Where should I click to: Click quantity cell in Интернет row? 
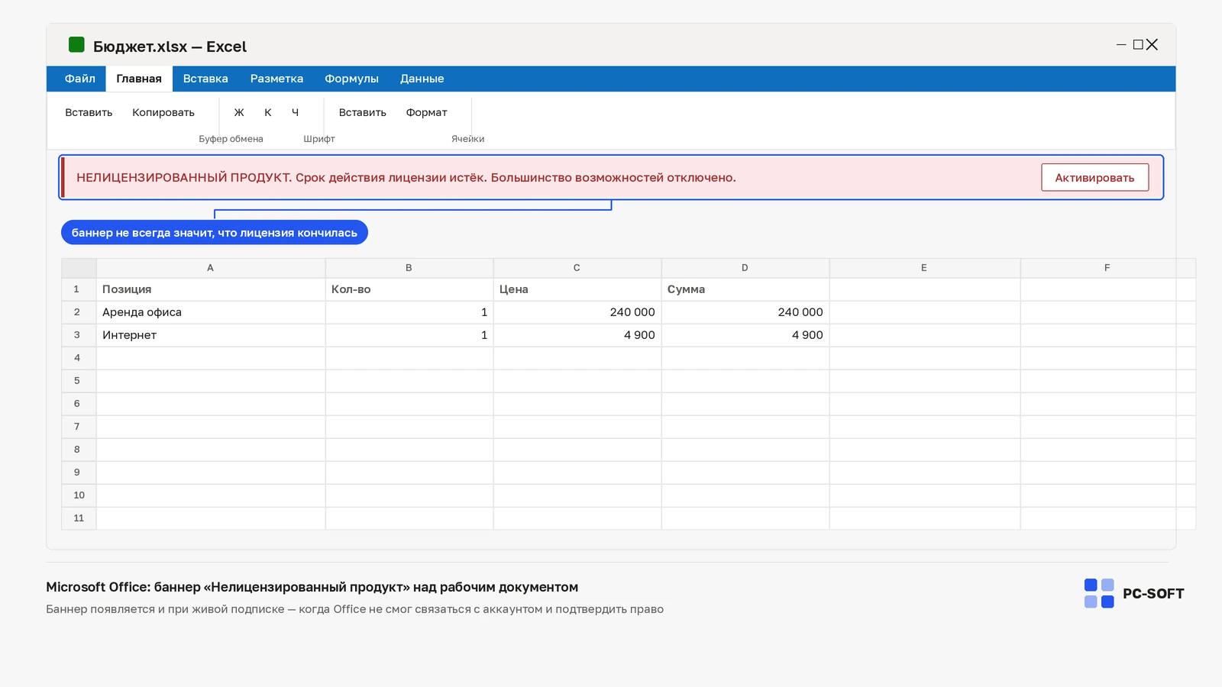[409, 335]
